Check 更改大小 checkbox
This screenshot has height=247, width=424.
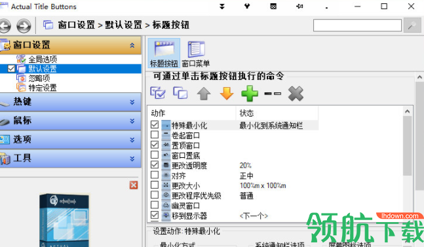155,185
